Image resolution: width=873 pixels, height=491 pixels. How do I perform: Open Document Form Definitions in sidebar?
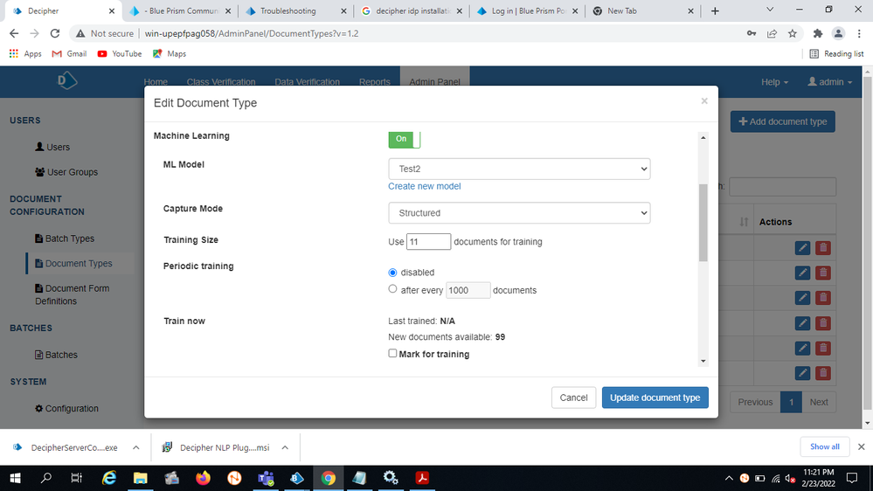(73, 294)
